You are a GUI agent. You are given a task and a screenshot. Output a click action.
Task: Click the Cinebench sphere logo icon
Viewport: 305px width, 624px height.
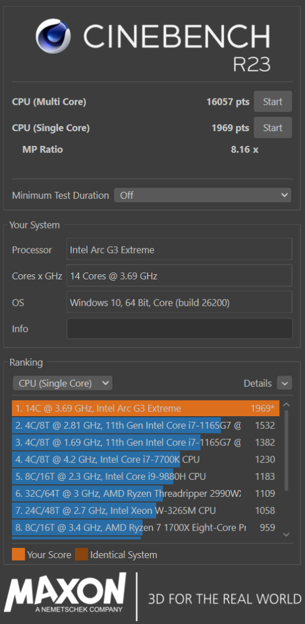[x=54, y=37]
